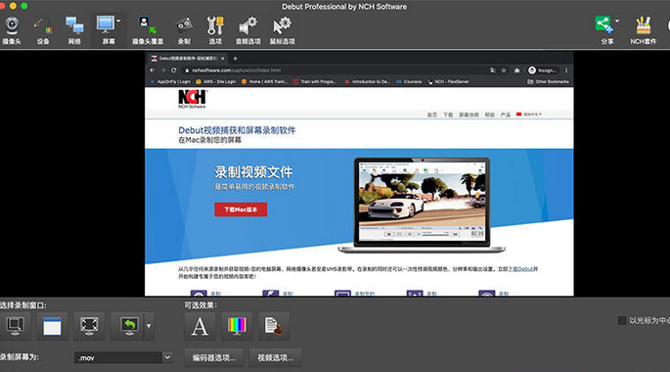This screenshot has width=670, height=372.
Task: Open the screen source dropdown arrow
Action: pyautogui.click(x=118, y=21)
